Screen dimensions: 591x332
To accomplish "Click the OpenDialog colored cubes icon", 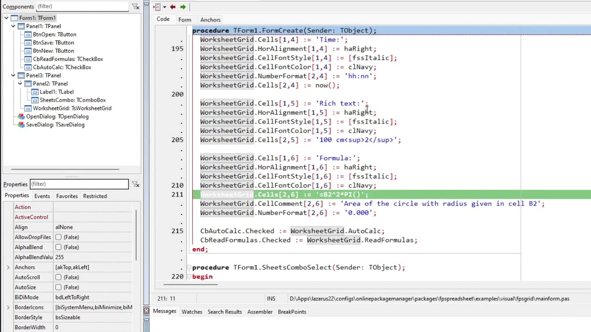I will 21,117.
